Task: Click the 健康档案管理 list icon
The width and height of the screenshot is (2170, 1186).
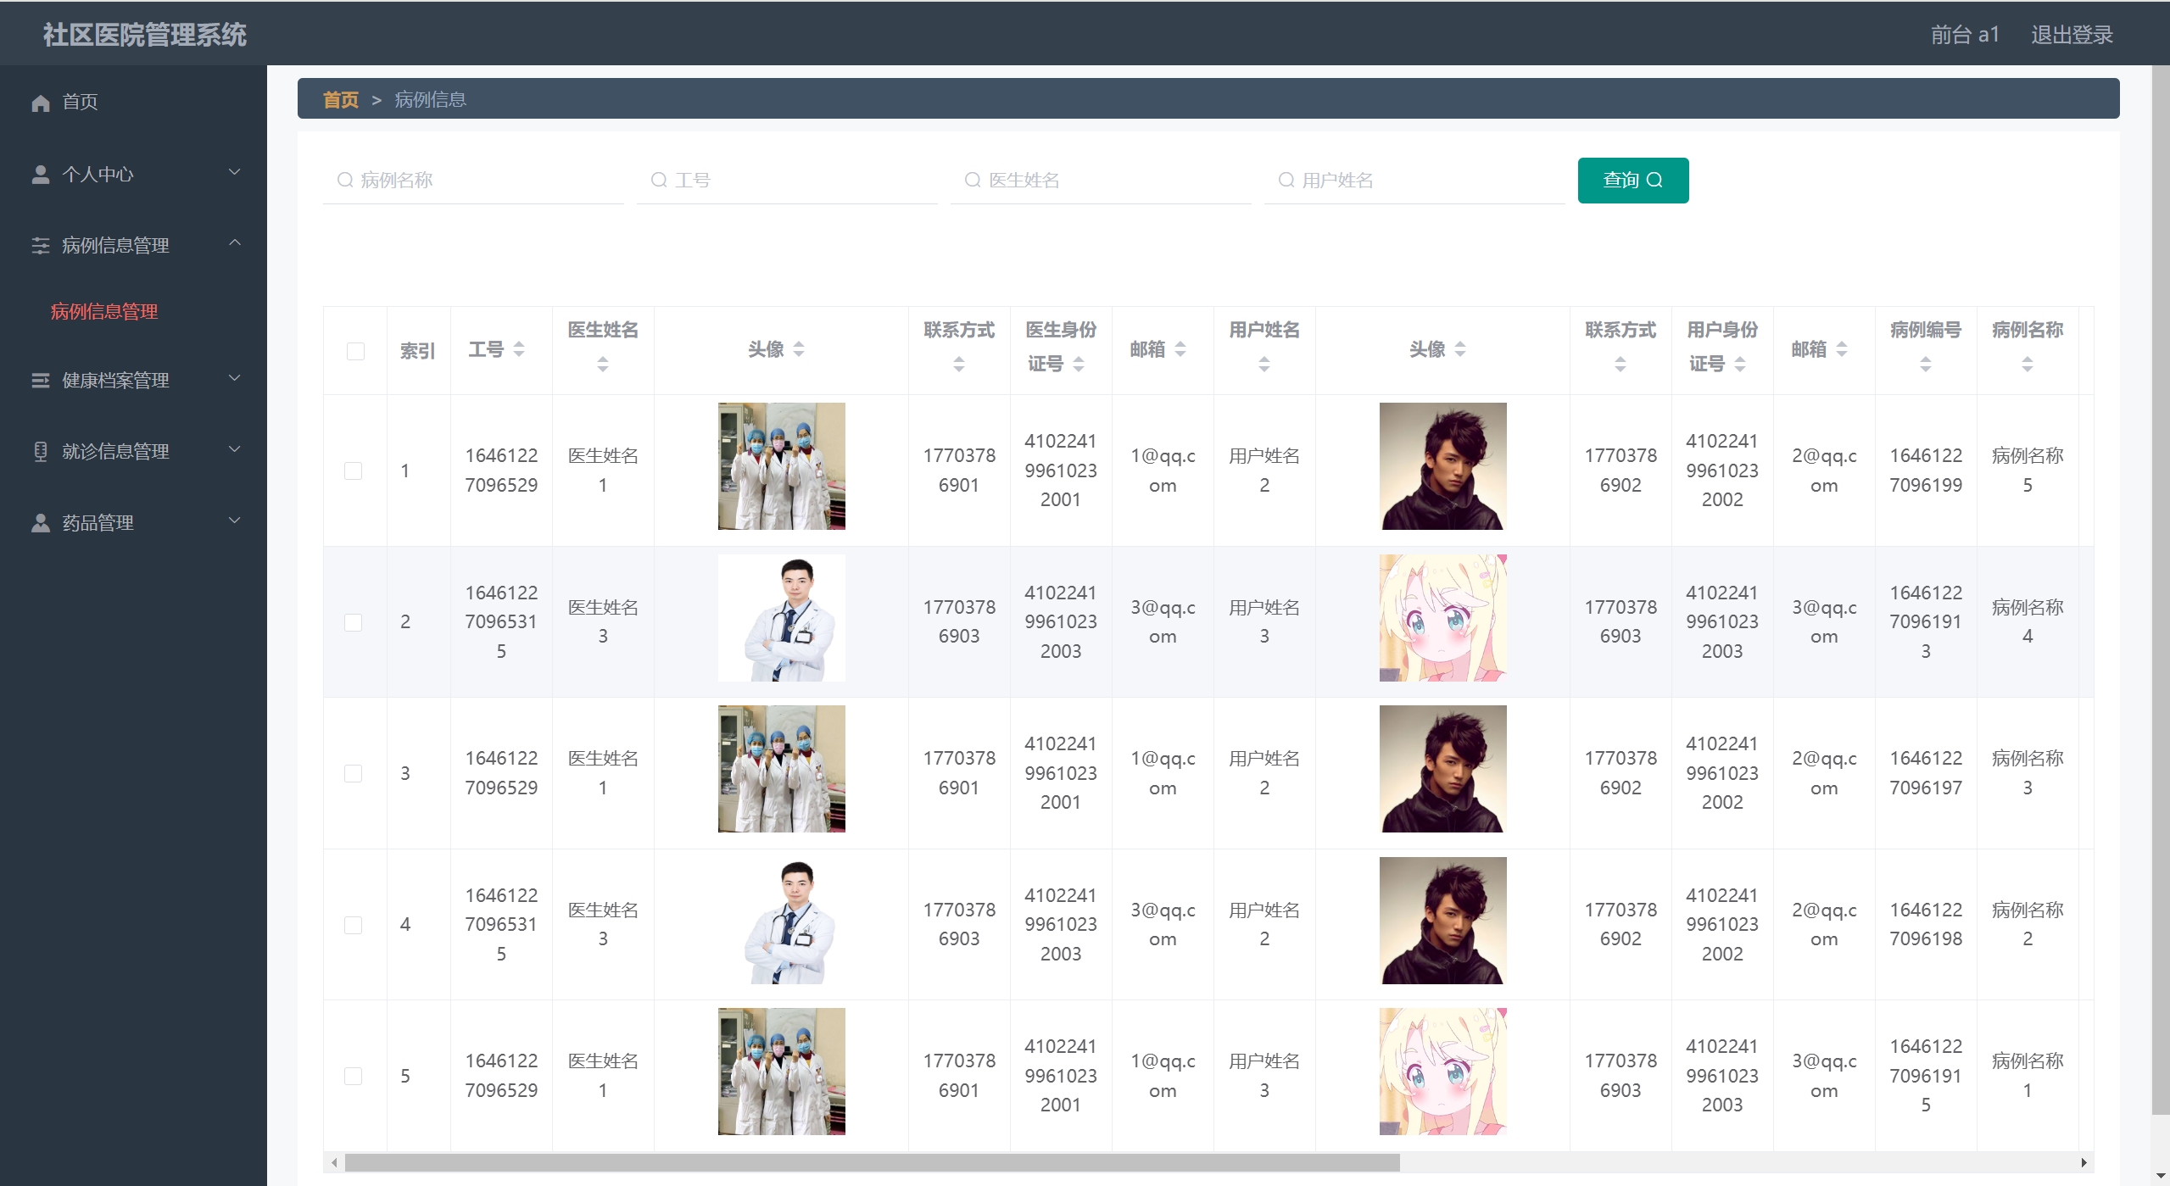Action: (40, 381)
